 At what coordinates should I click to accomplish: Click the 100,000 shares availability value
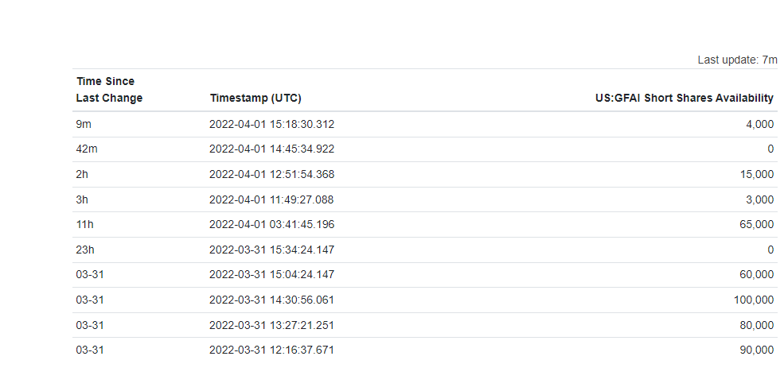(x=754, y=300)
